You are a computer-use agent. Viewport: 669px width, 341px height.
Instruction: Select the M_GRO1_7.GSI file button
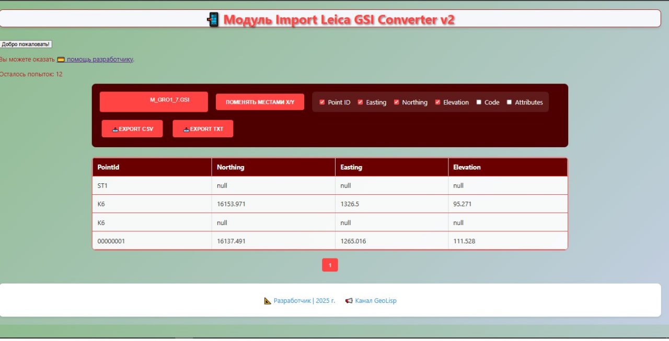pyautogui.click(x=153, y=102)
